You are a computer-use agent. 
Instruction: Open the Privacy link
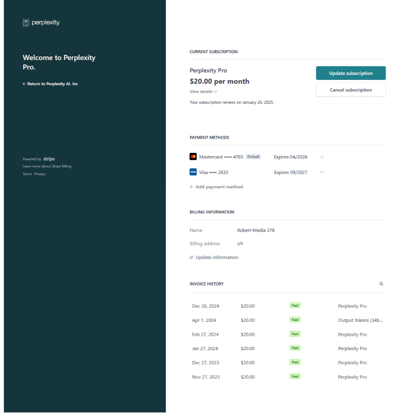tap(40, 174)
